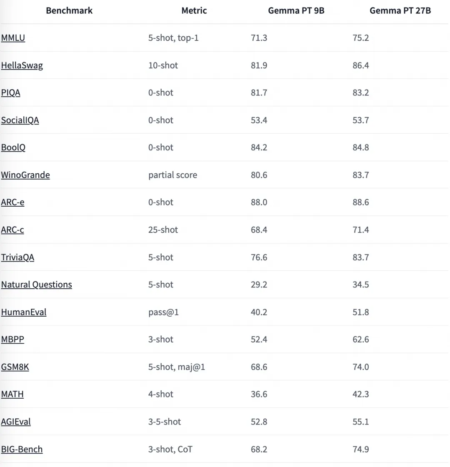Follow the SocialIQA link
This screenshot has height=467, width=450.
tap(20, 120)
